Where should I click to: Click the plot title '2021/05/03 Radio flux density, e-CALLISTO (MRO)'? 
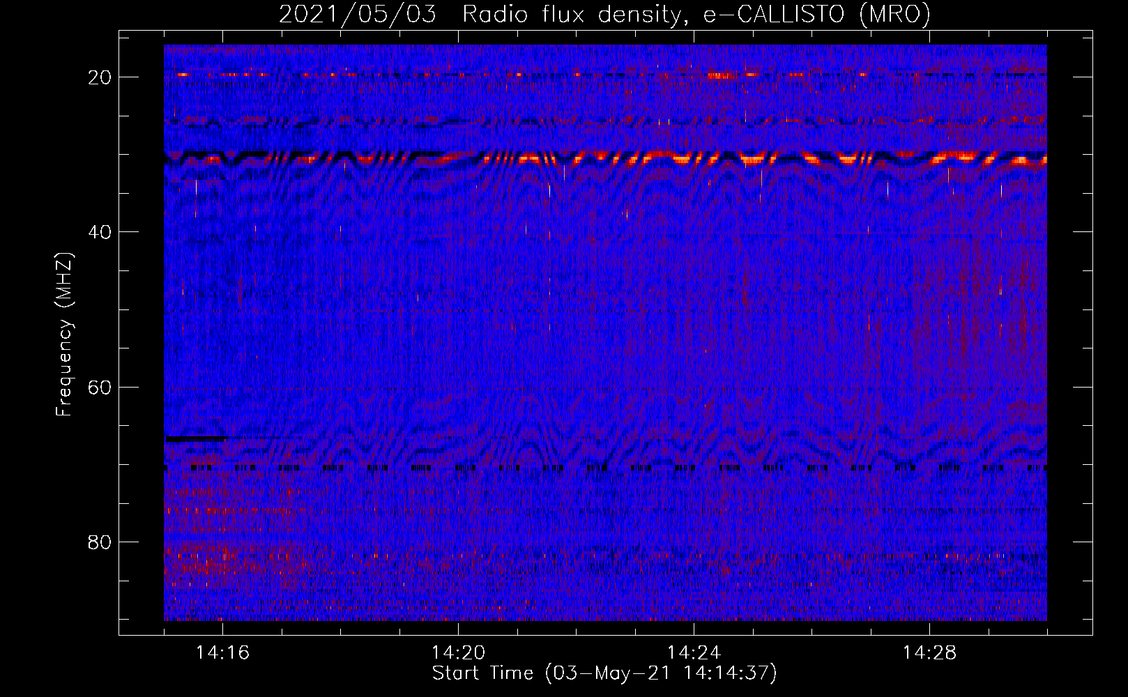(x=604, y=15)
